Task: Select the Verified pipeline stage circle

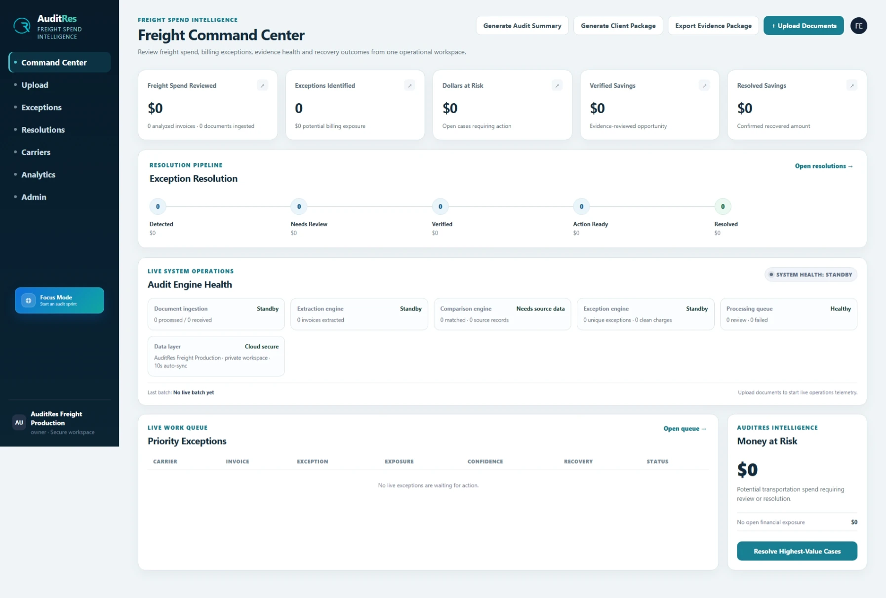Action: [x=440, y=206]
